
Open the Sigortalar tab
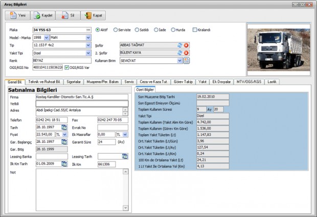74,82
